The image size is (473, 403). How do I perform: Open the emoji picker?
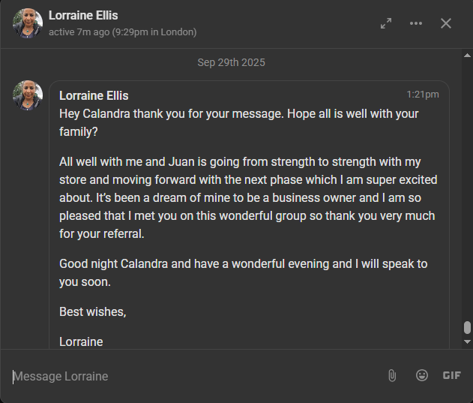click(x=422, y=375)
